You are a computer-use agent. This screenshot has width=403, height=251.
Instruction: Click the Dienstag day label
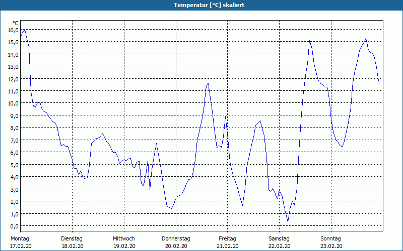(x=72, y=239)
